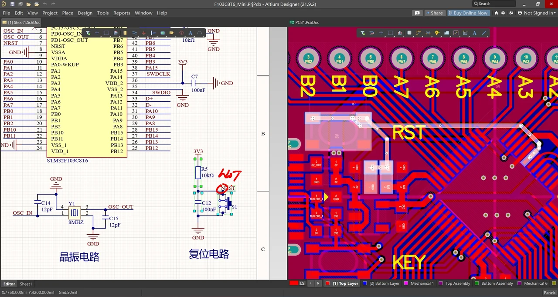Viewport: 558px width, 297px height.
Task: Toggle the LS layer set button
Action: [298, 283]
